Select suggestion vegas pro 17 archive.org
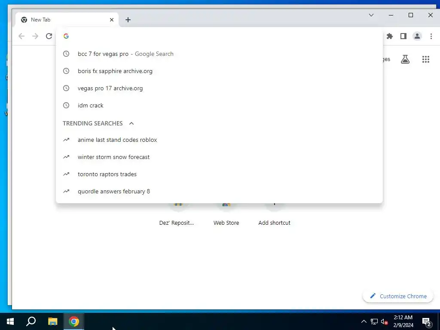 (219, 88)
